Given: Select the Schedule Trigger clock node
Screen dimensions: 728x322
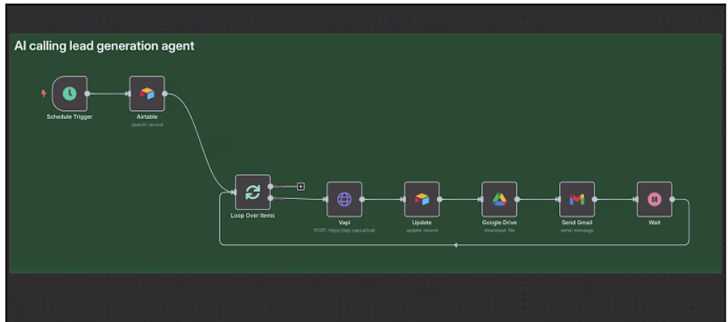Looking at the screenshot, I should 70,93.
